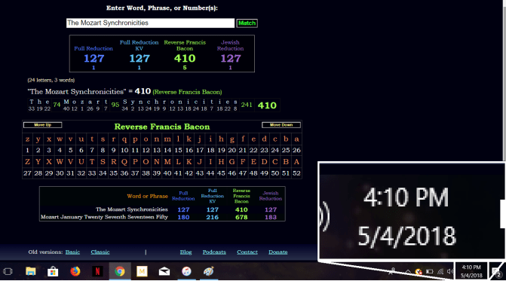Open Microsoft Store in the taskbar

53,271
